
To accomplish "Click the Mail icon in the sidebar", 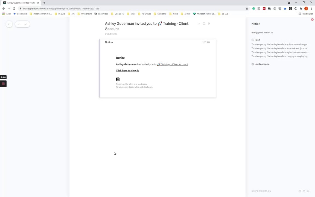I will (253, 40).
